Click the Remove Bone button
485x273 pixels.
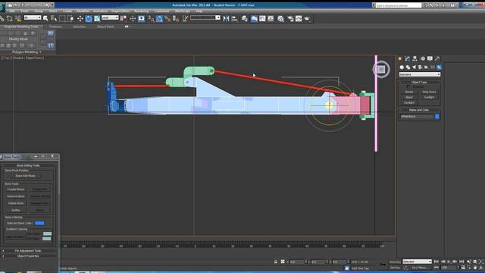16,196
